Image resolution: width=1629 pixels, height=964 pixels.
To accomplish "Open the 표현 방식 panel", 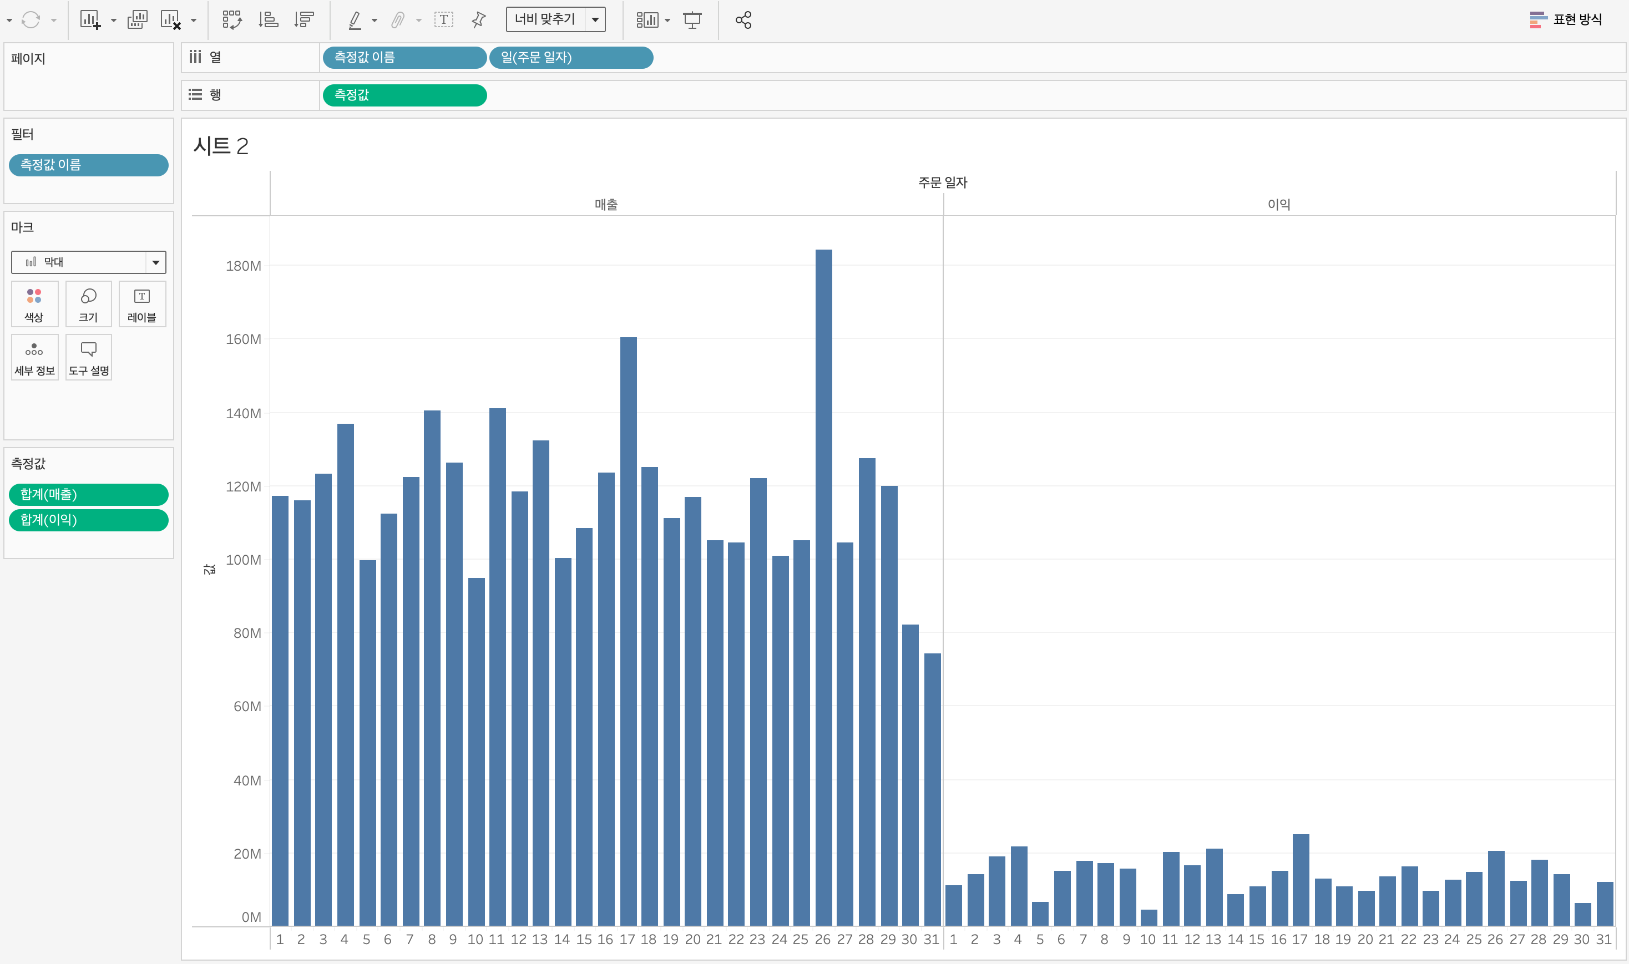I will tap(1566, 19).
